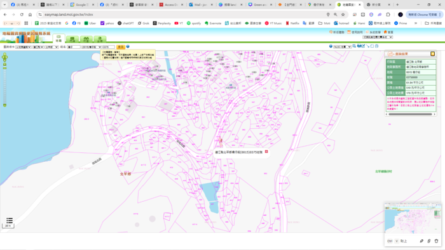Click the orange 查詢 query button
The image size is (445, 250).
coord(121,47)
